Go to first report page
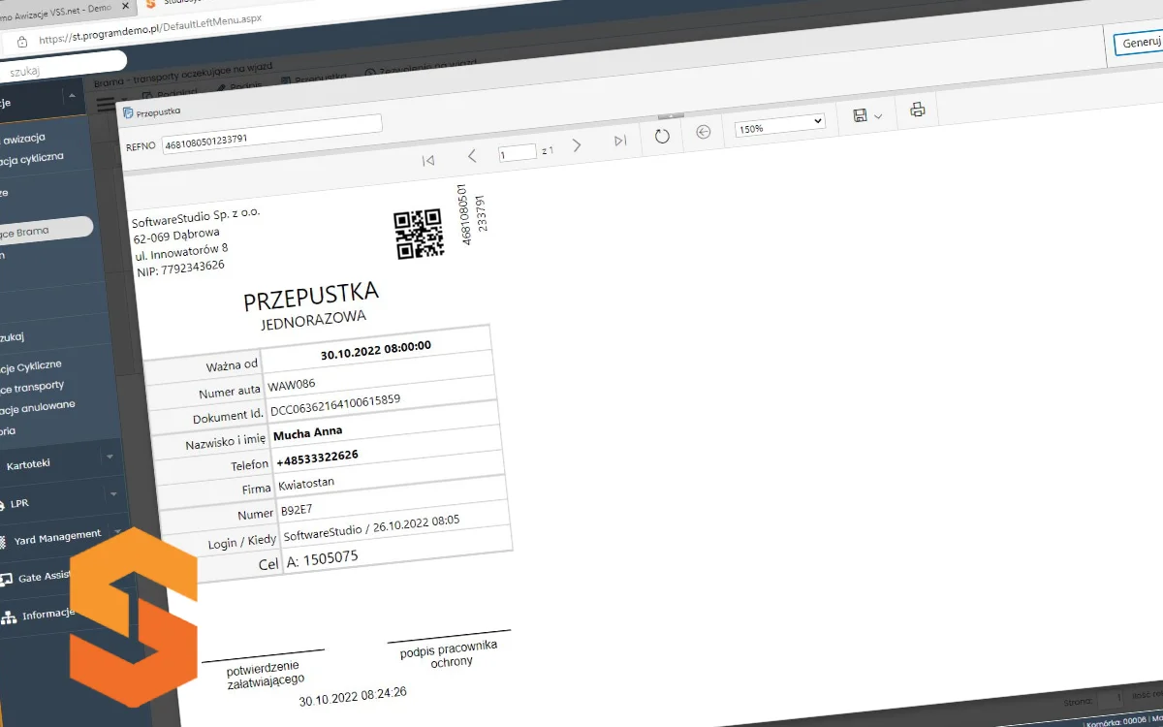This screenshot has width=1163, height=727. (428, 160)
